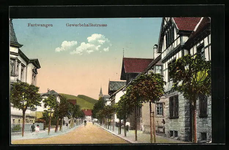
Task: Select the pointed turret roof on left building
Action: (x=13, y=34)
